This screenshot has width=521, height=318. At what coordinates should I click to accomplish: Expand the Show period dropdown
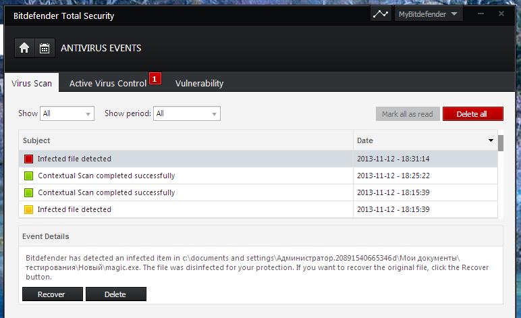coord(186,114)
